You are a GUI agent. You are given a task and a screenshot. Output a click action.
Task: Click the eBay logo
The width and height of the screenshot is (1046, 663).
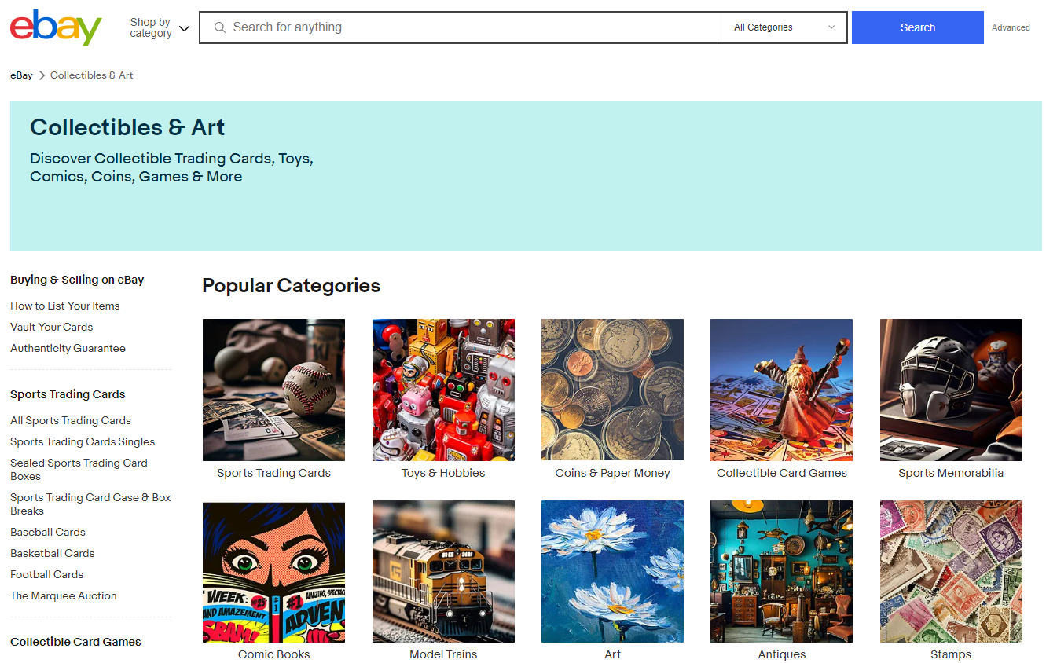[x=55, y=27]
